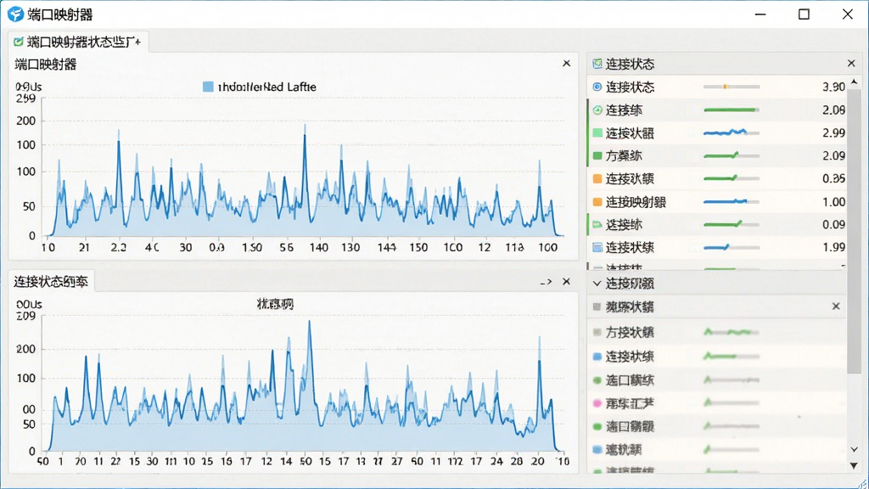Toggle the gray square beside 方接状 row
This screenshot has height=489, width=869.
pyautogui.click(x=597, y=332)
